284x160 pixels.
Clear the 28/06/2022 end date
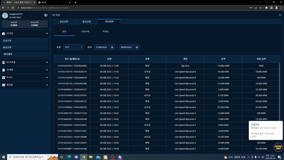(x=137, y=47)
